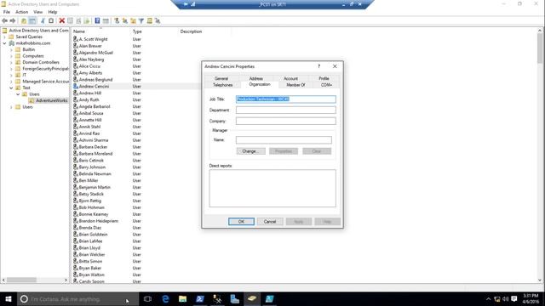
Task: Switch to the Address tab
Action: pos(255,78)
